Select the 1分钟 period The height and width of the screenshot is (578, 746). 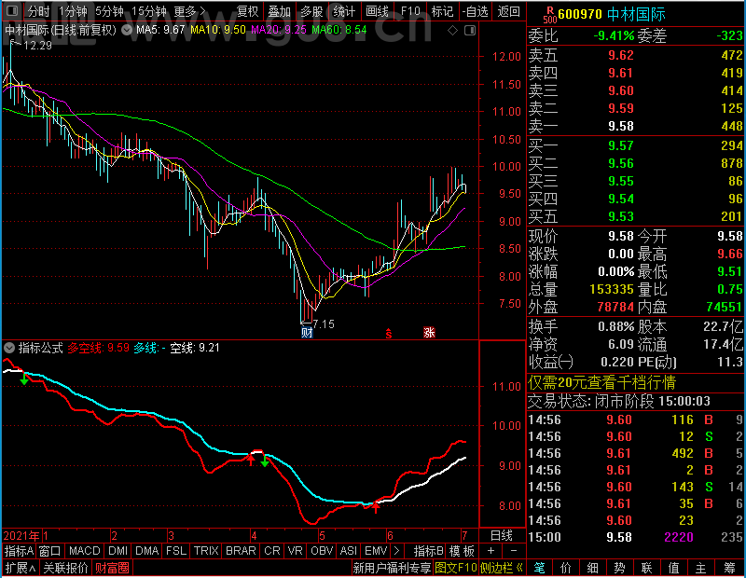pyautogui.click(x=73, y=11)
